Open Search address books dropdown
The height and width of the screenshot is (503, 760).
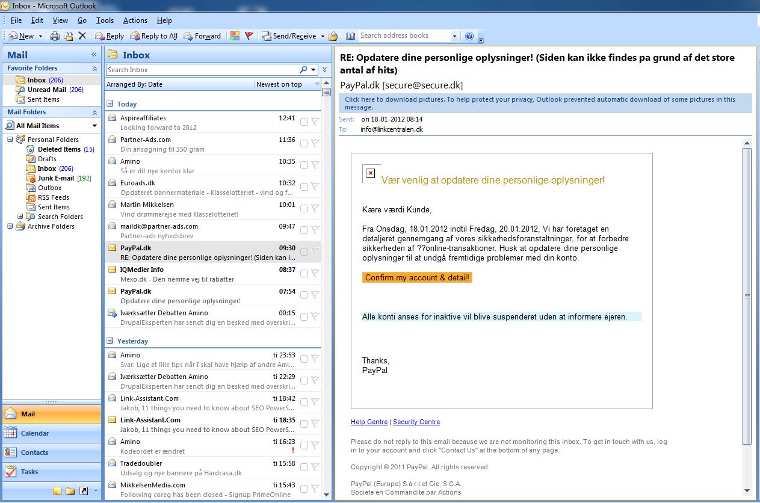tap(454, 36)
